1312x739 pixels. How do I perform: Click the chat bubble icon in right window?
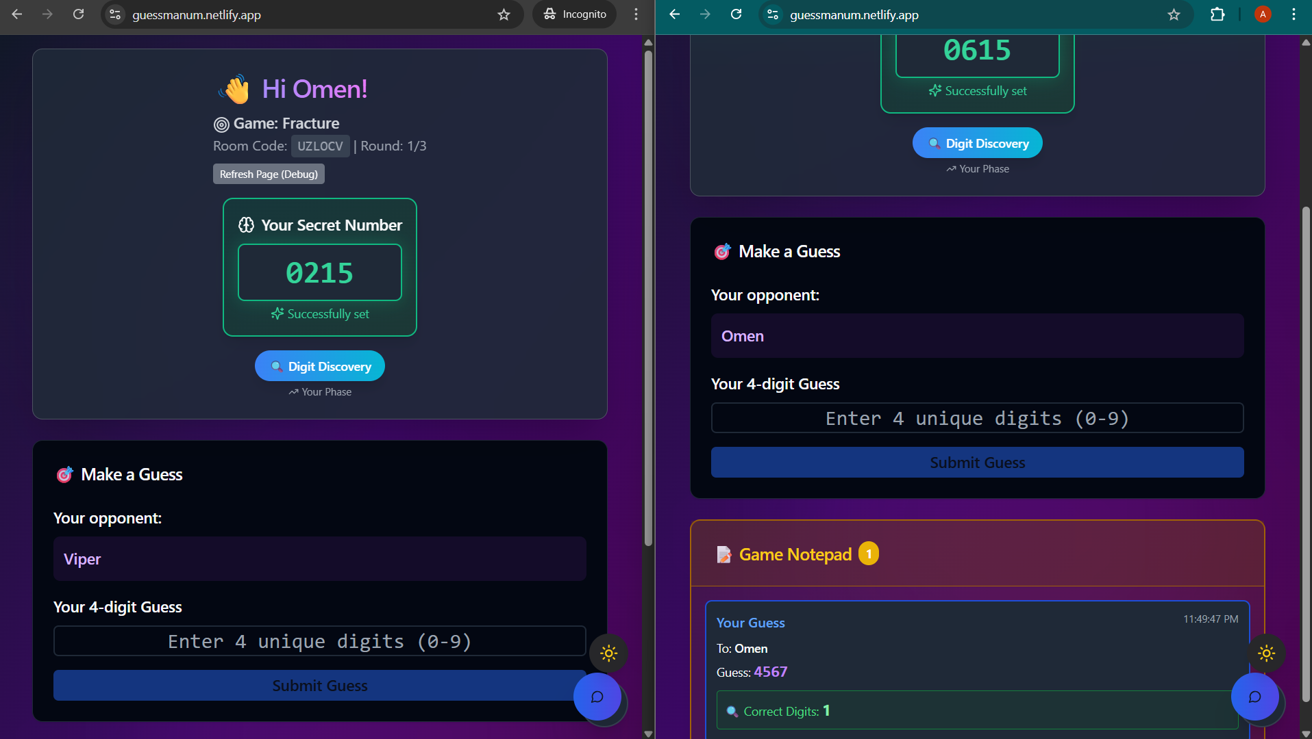click(1254, 697)
